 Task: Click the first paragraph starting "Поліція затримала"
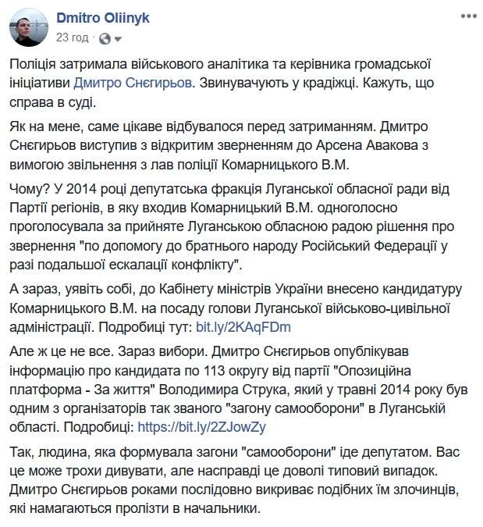[234, 82]
